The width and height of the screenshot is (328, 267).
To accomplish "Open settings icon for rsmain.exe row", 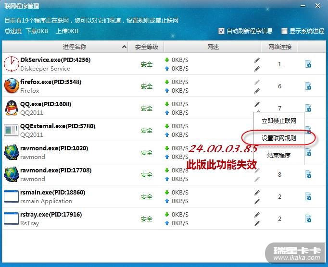I will [308, 196].
